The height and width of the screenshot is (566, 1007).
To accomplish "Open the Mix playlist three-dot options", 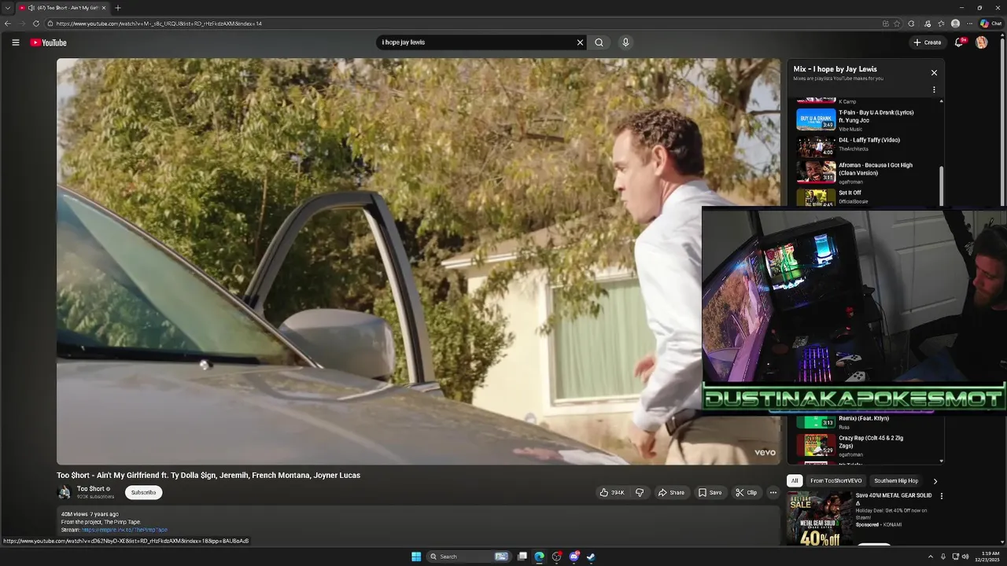I will 934,90.
